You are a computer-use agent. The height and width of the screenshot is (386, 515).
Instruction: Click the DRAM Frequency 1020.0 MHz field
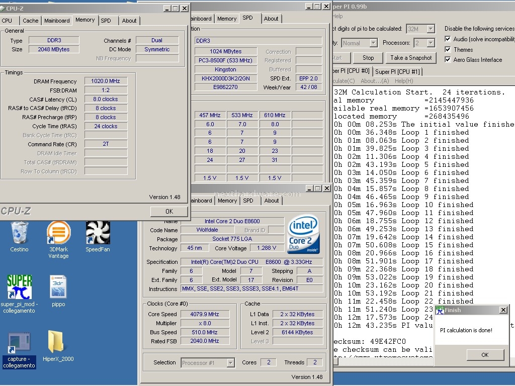pos(106,81)
